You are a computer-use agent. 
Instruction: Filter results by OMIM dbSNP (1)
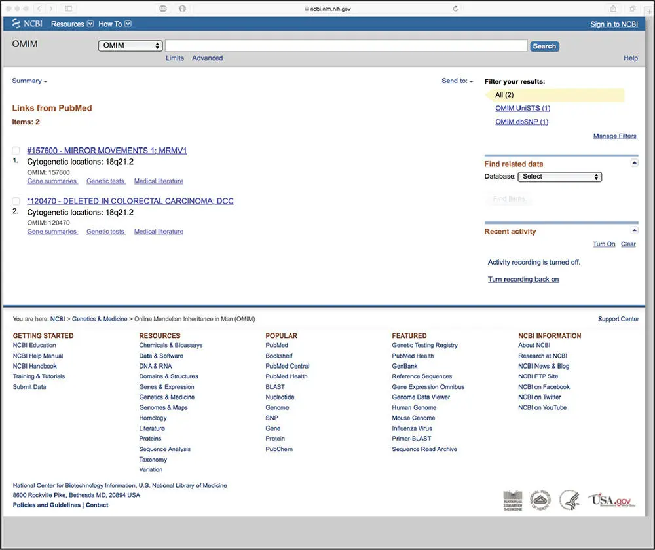[522, 122]
